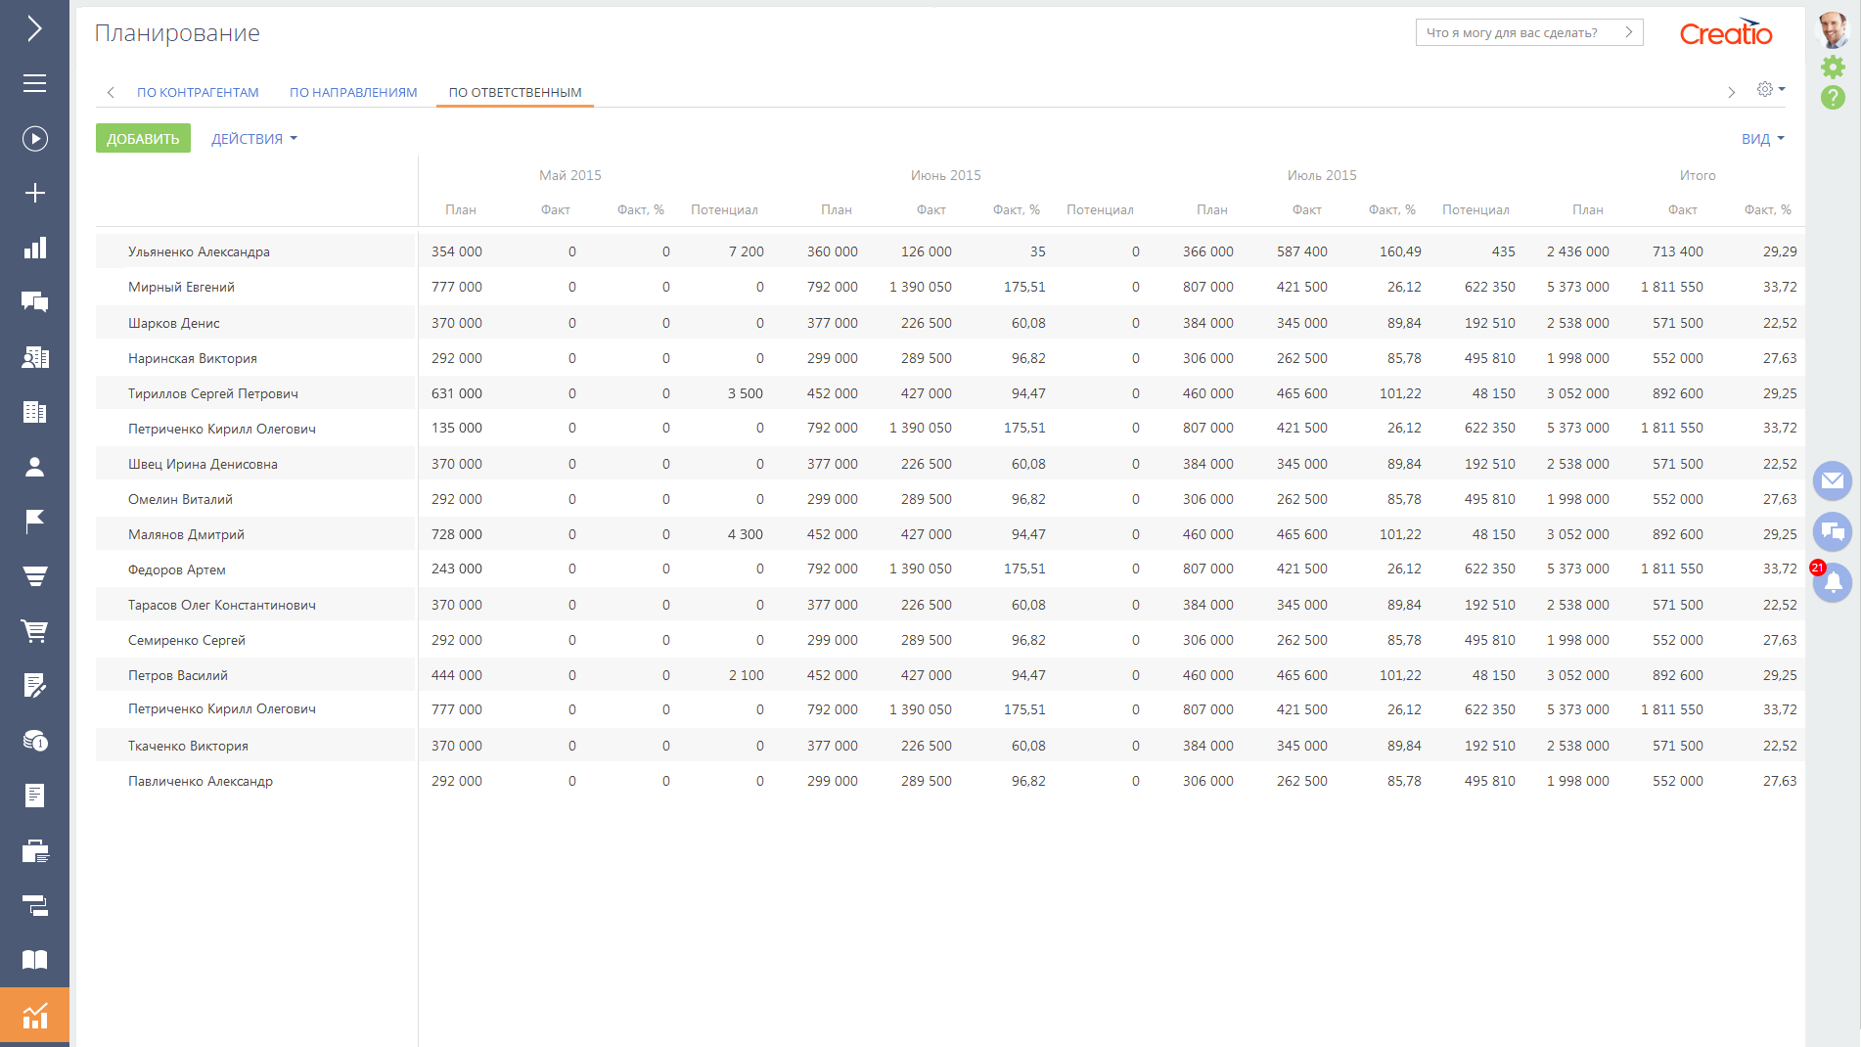Expand the left navigation panel arrow

click(x=34, y=28)
